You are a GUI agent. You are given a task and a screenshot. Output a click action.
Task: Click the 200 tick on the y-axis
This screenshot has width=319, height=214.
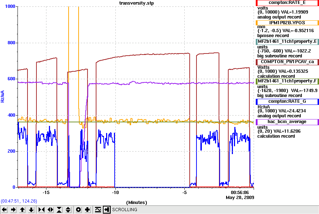point(11,151)
